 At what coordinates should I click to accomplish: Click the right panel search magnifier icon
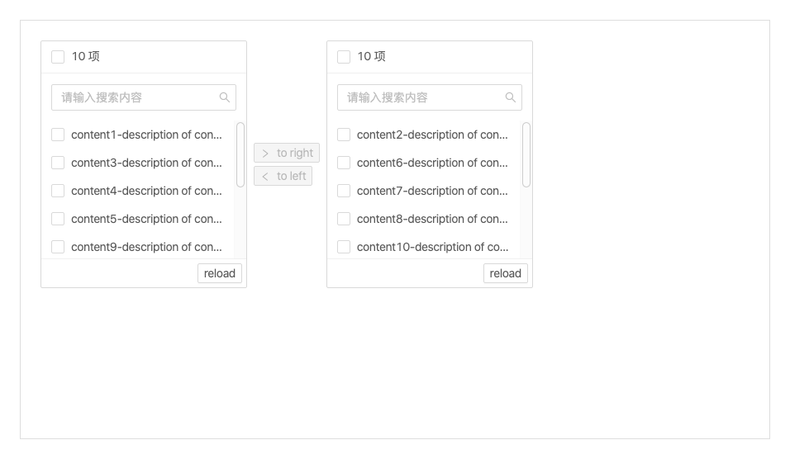pos(510,97)
